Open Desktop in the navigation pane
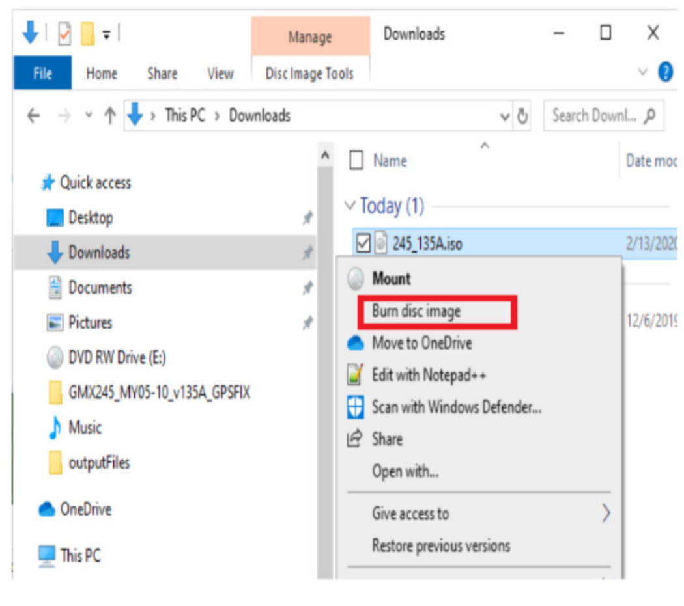 (x=91, y=217)
